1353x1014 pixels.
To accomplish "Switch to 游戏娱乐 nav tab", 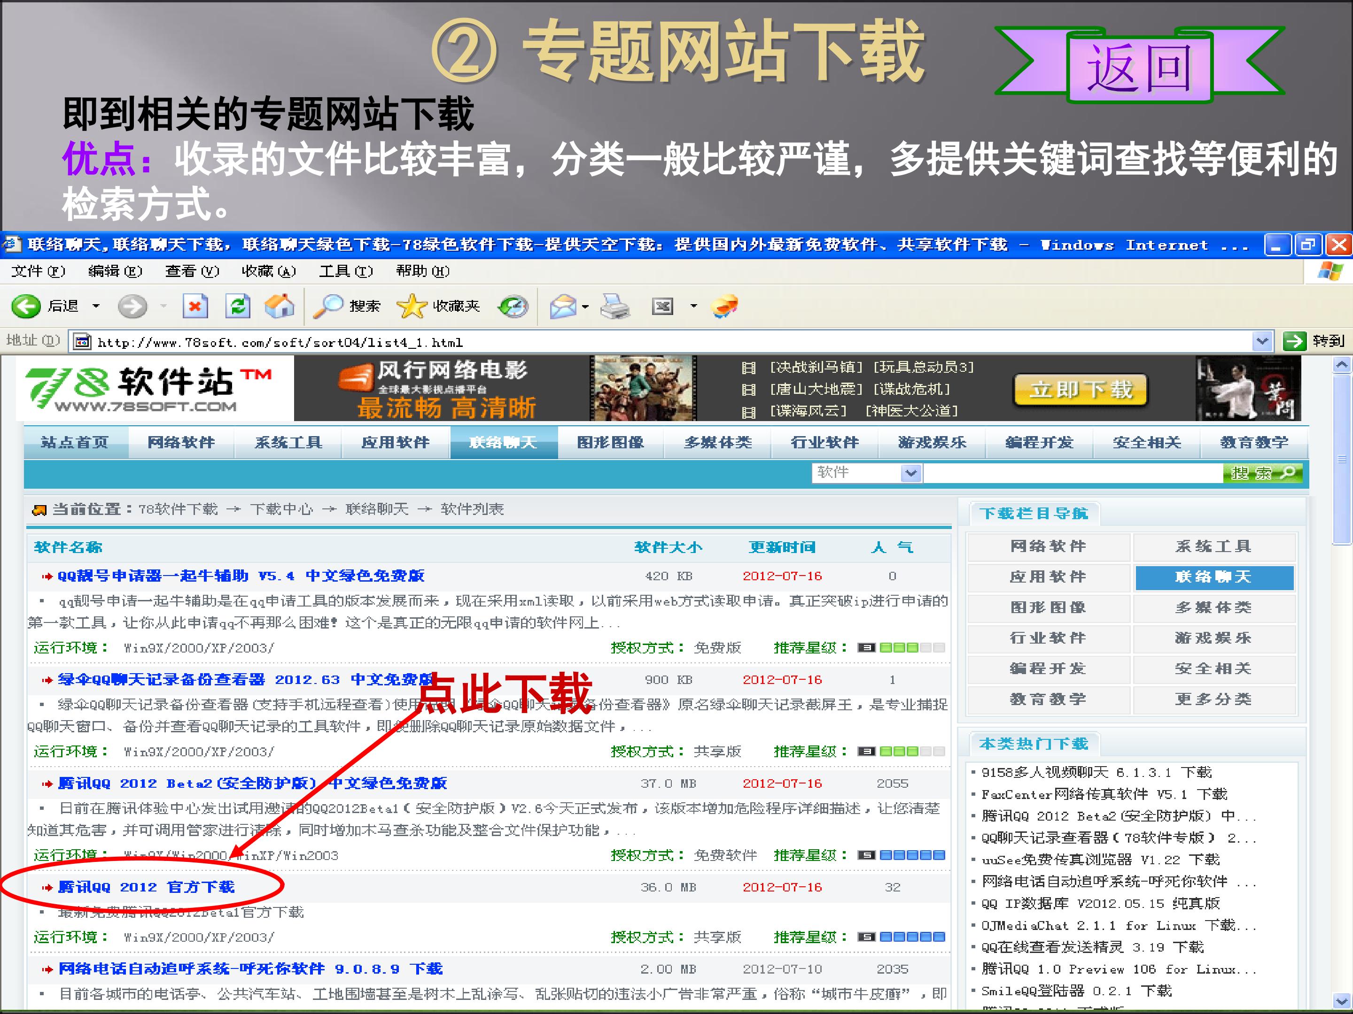I will point(932,442).
